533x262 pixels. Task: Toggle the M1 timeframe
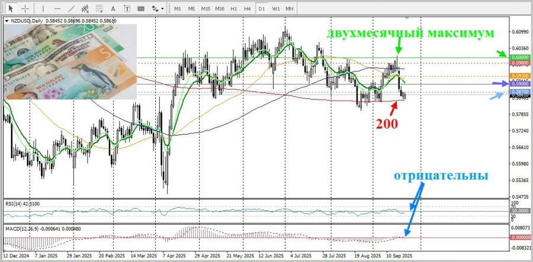[x=177, y=8]
